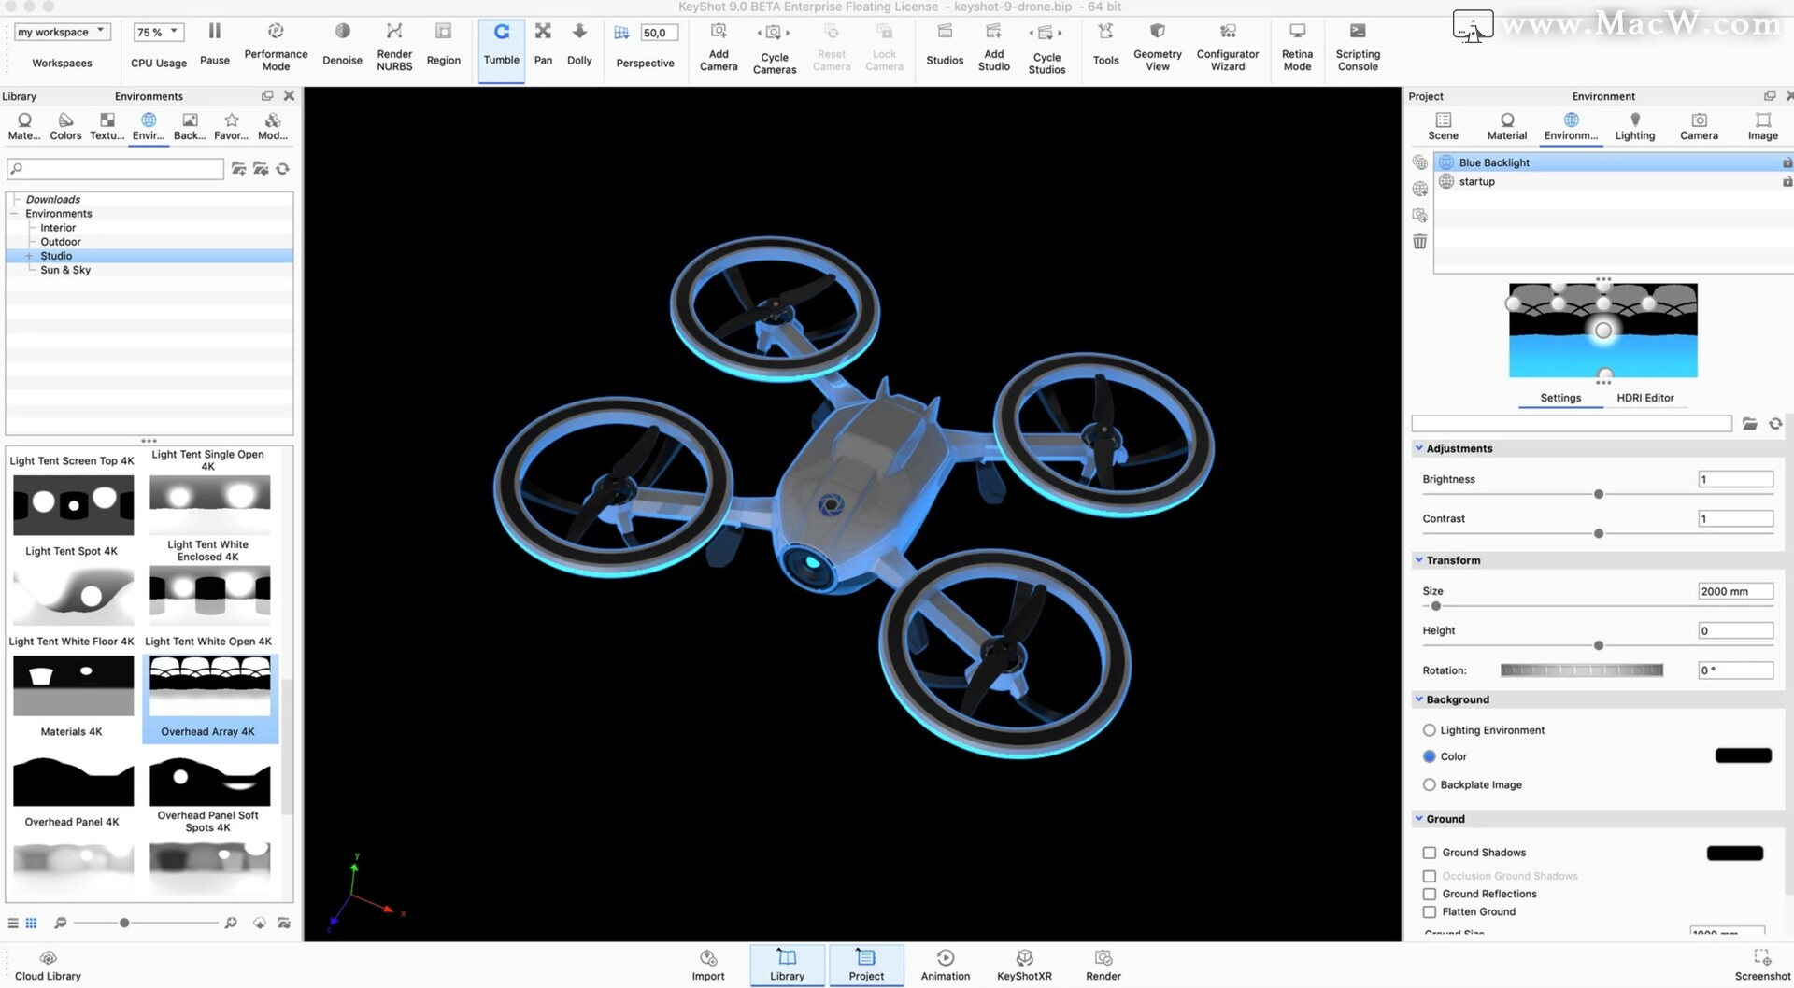The width and height of the screenshot is (1794, 988).
Task: Refresh the library with reload icon
Action: 282,169
